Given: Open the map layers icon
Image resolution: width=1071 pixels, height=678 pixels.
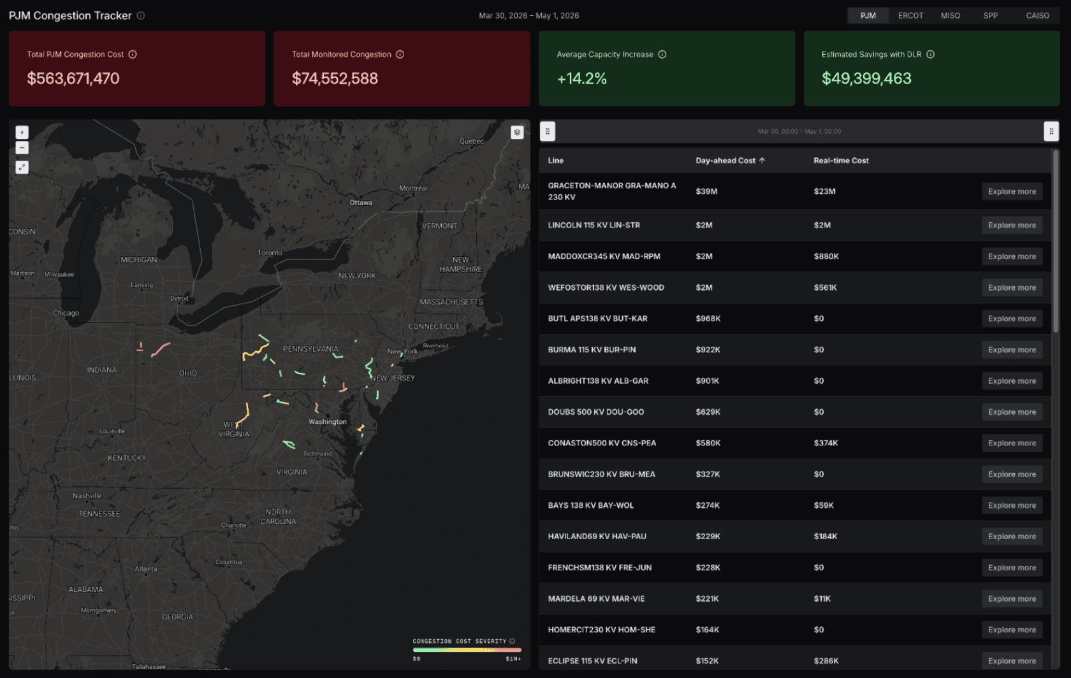Looking at the screenshot, I should (x=517, y=132).
